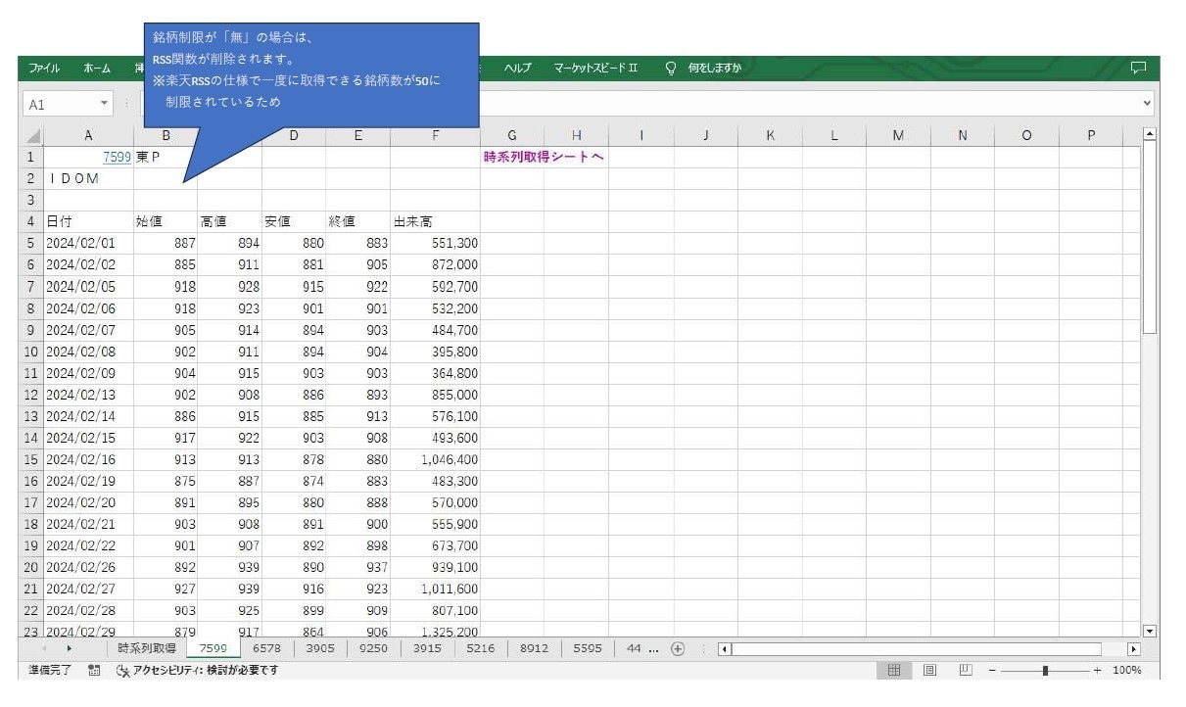Image resolution: width=1186 pixels, height=707 pixels.
Task: Select date cell 2024/02/16
Action: (x=88, y=459)
